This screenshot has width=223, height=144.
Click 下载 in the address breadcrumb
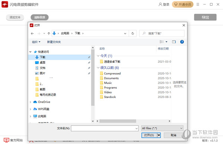(78, 33)
